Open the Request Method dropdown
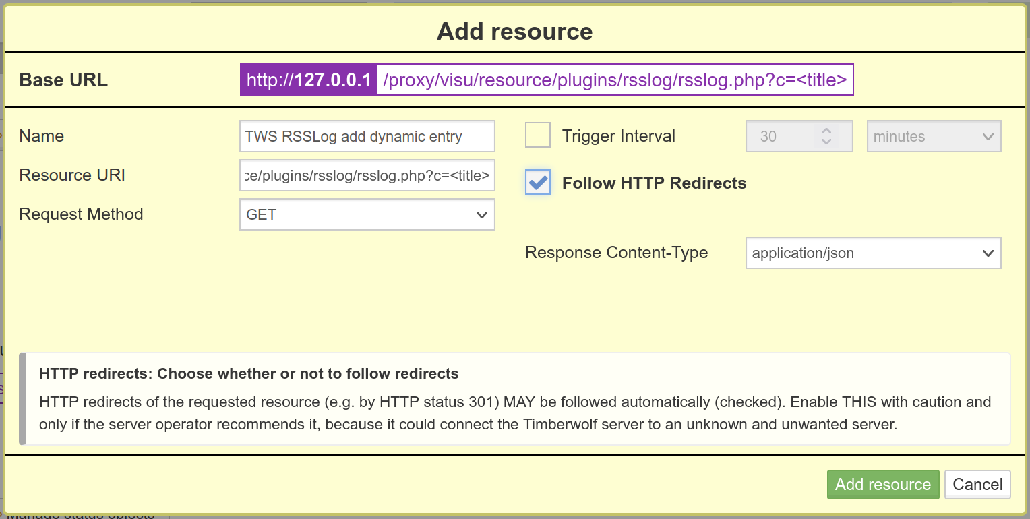Image resolution: width=1030 pixels, height=519 pixels. click(x=367, y=214)
